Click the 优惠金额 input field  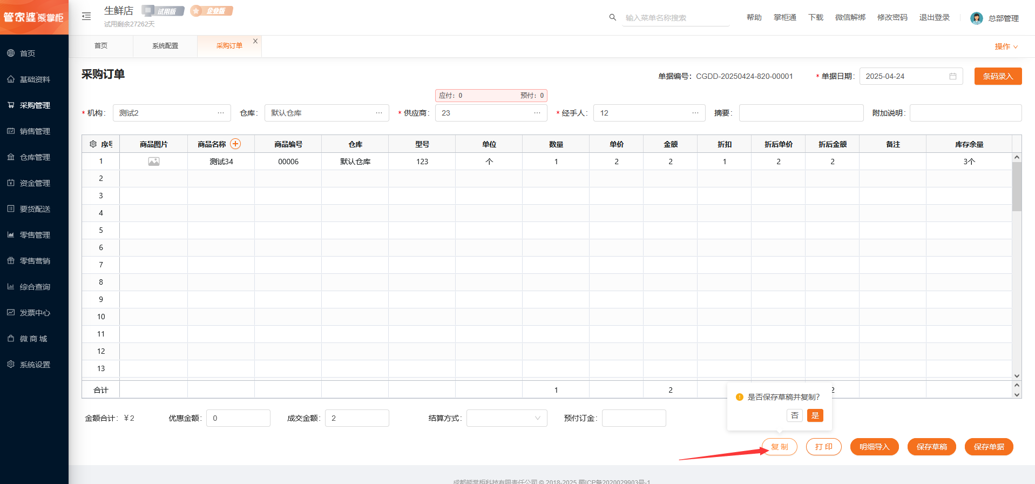point(238,418)
